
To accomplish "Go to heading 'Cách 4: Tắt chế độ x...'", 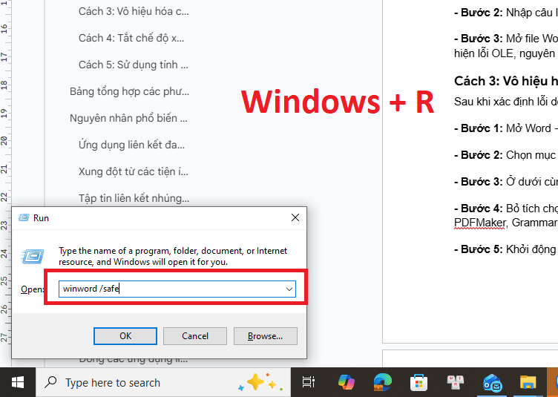I will (x=131, y=38).
